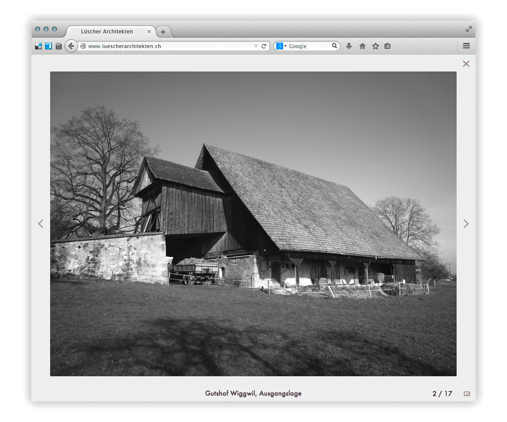Show the previous gallery image

click(x=41, y=224)
